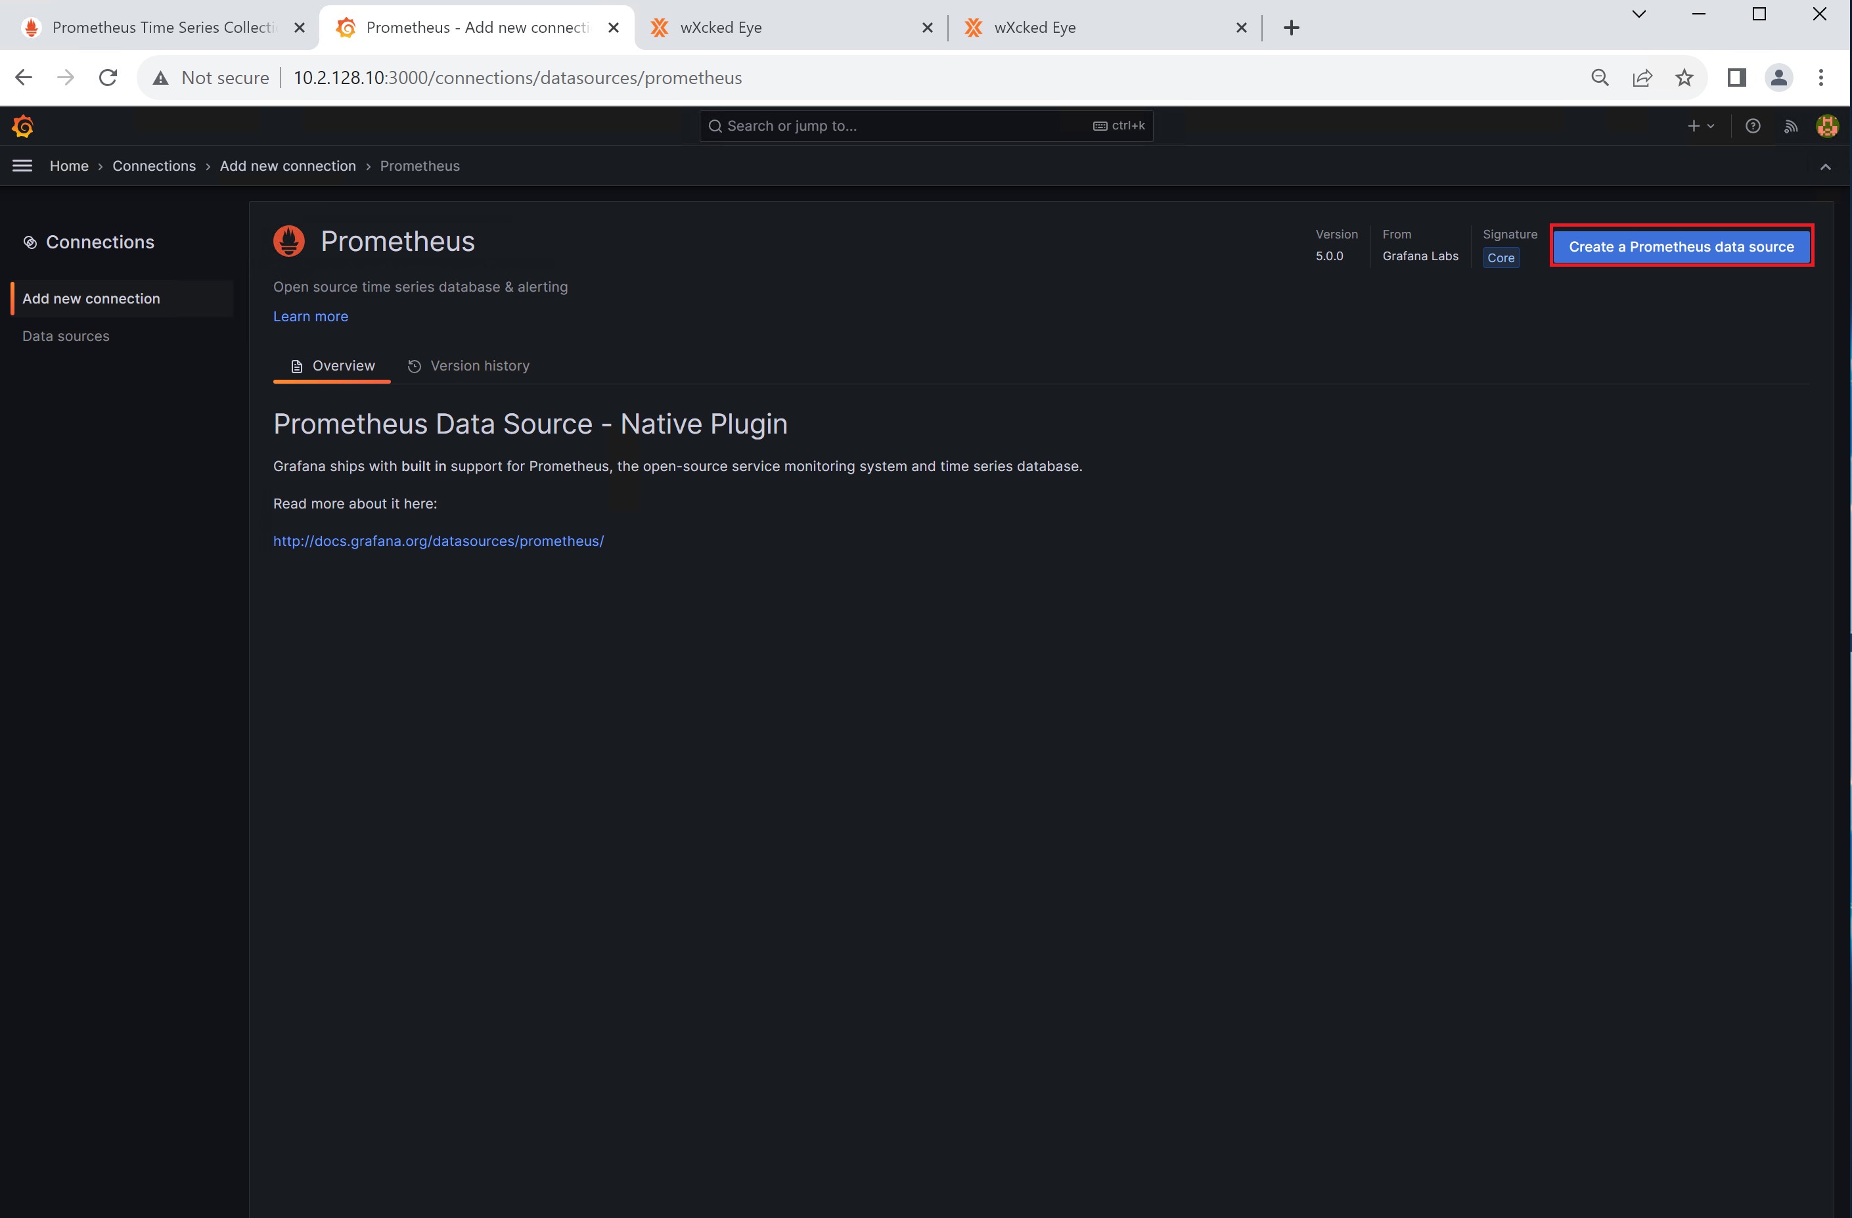Close the Prometheus Add new connection tab
The width and height of the screenshot is (1852, 1218).
tap(613, 28)
